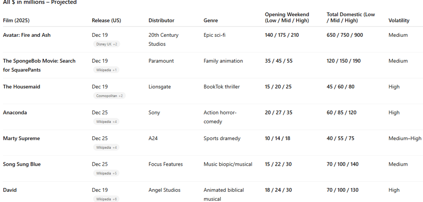Click the Opening Weekend column header
The image size is (423, 202).
[x=287, y=17]
